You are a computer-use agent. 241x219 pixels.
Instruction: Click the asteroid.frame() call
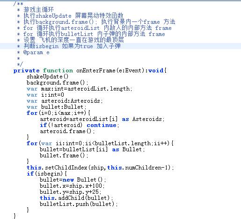[67, 131]
